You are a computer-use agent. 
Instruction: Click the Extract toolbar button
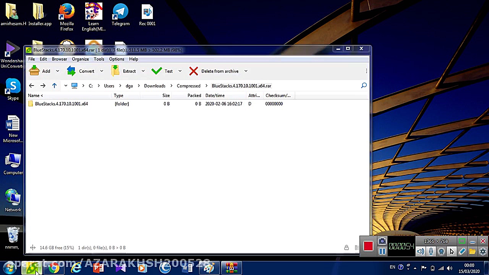click(124, 71)
